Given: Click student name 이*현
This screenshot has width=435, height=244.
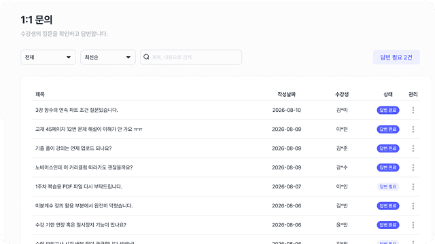Looking at the screenshot, I should pyautogui.click(x=342, y=129).
